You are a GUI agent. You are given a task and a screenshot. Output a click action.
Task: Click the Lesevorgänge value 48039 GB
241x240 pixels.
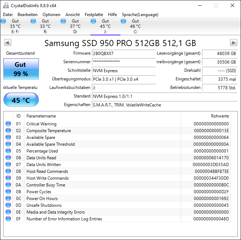point(220,54)
